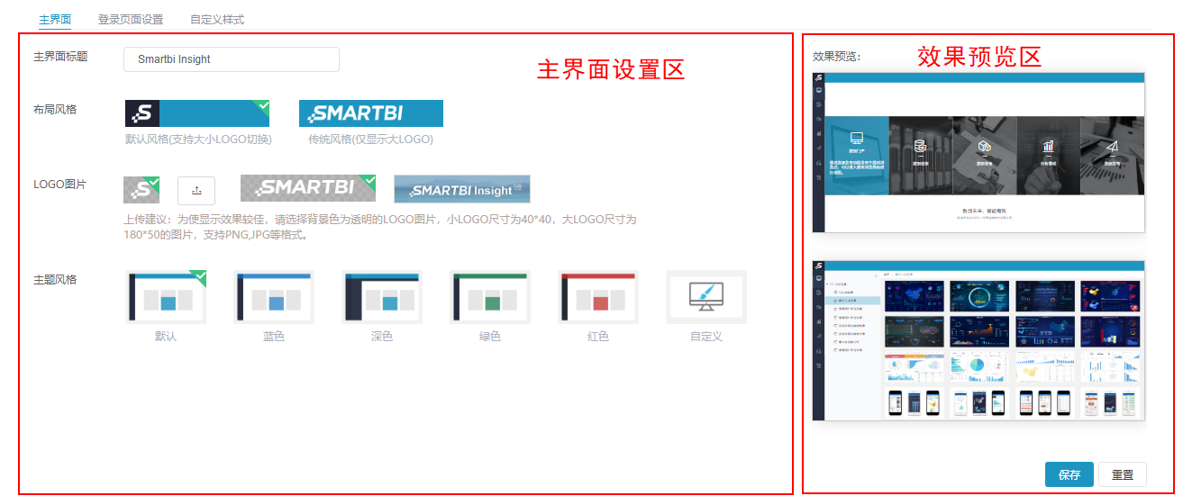This screenshot has height=496, width=1183.
Task: Click the 上传建议 hint text
Action: click(x=380, y=227)
